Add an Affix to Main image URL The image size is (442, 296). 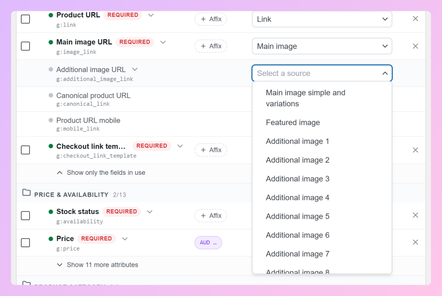[x=211, y=46]
